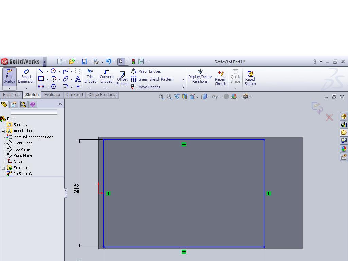Viewport: 348px width, 261px height.
Task: Select the Sketch Fillet tool
Action: point(66,87)
